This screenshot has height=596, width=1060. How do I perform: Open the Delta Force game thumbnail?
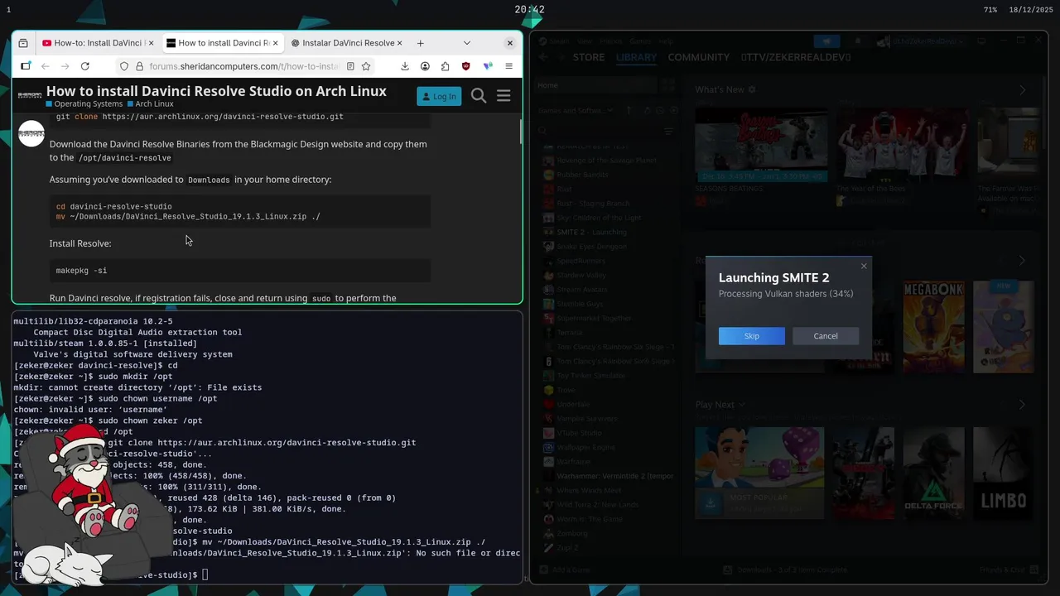tap(933, 473)
